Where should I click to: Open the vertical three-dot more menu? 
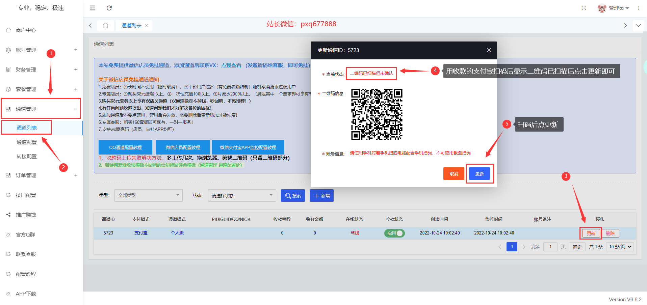639,8
